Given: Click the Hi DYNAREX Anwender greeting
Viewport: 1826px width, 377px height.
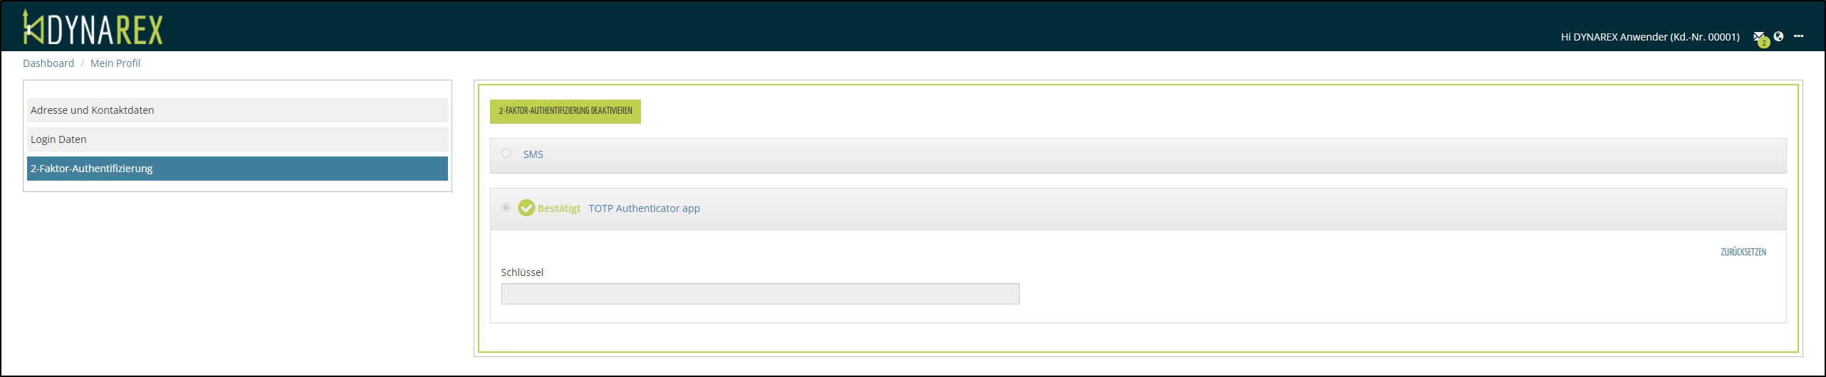Looking at the screenshot, I should coord(1649,37).
